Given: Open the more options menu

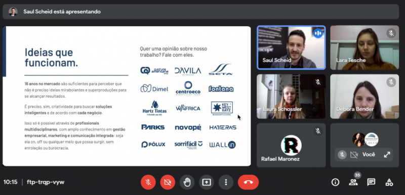Looking at the screenshot, I should [226, 182].
